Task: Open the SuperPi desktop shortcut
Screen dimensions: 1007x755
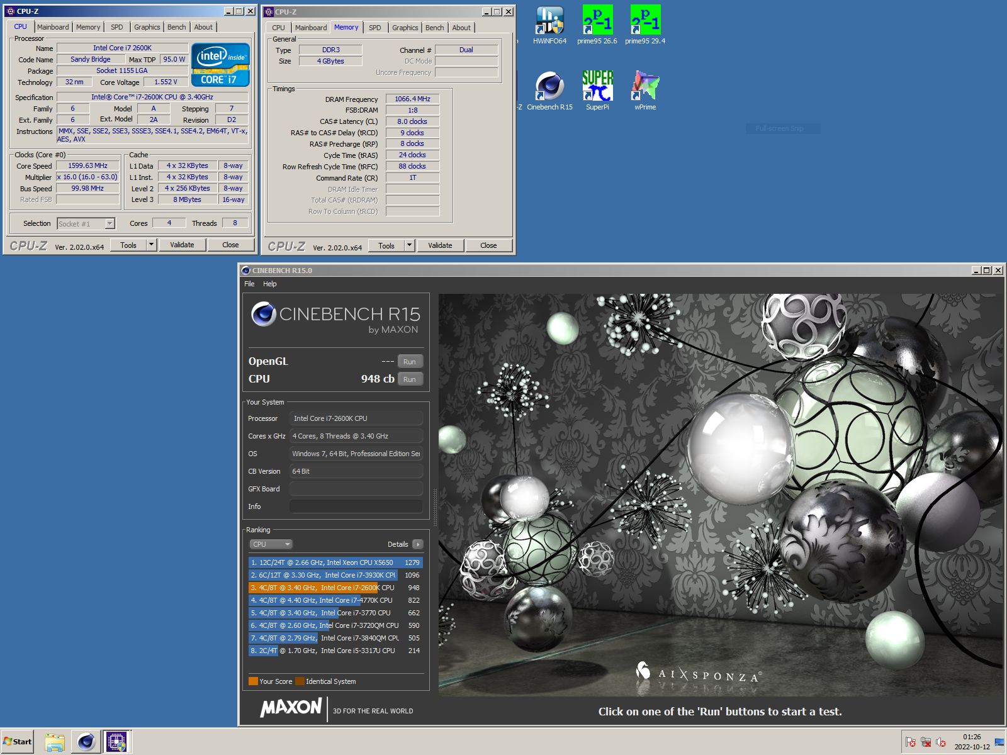Action: [x=597, y=91]
